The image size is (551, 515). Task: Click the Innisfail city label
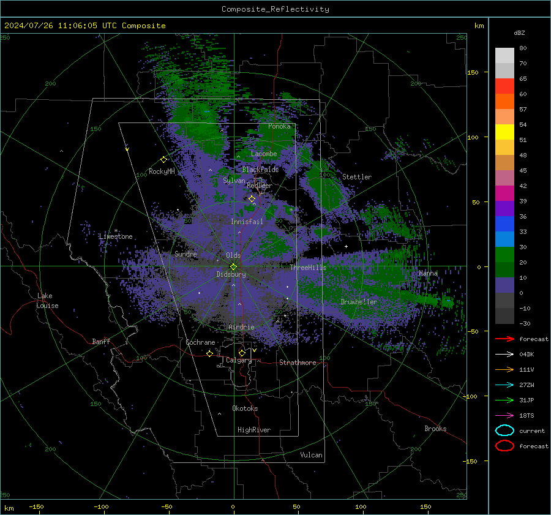coord(247,222)
